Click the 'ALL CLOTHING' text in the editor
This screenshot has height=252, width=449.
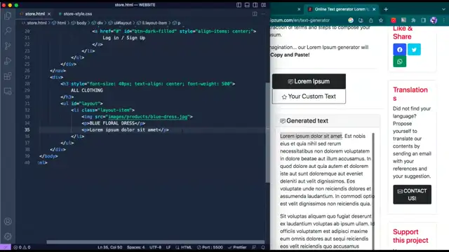(x=87, y=90)
